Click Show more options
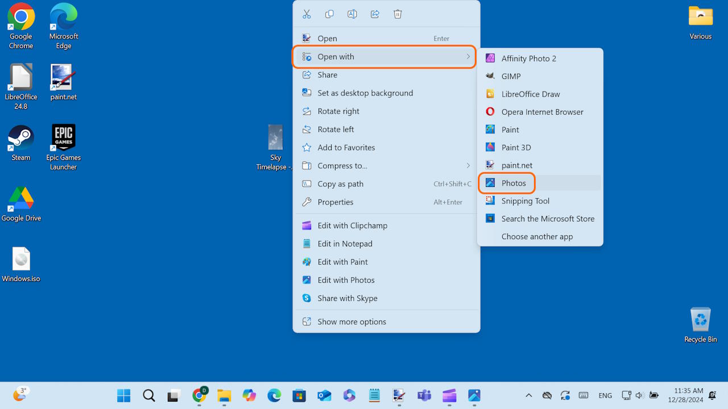The image size is (728, 409). pyautogui.click(x=351, y=322)
